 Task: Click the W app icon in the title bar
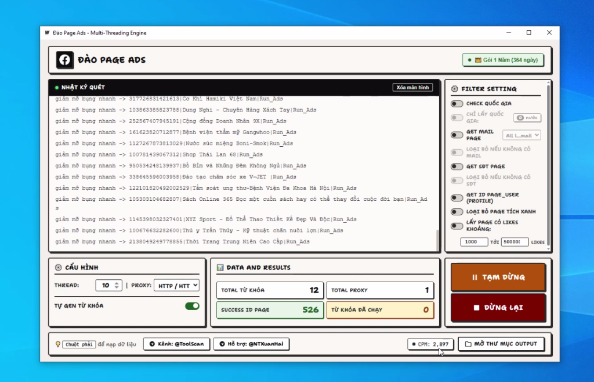(x=48, y=33)
